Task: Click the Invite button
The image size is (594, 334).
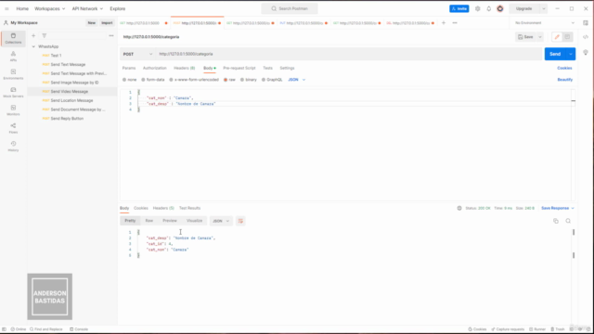Action: 459,8
